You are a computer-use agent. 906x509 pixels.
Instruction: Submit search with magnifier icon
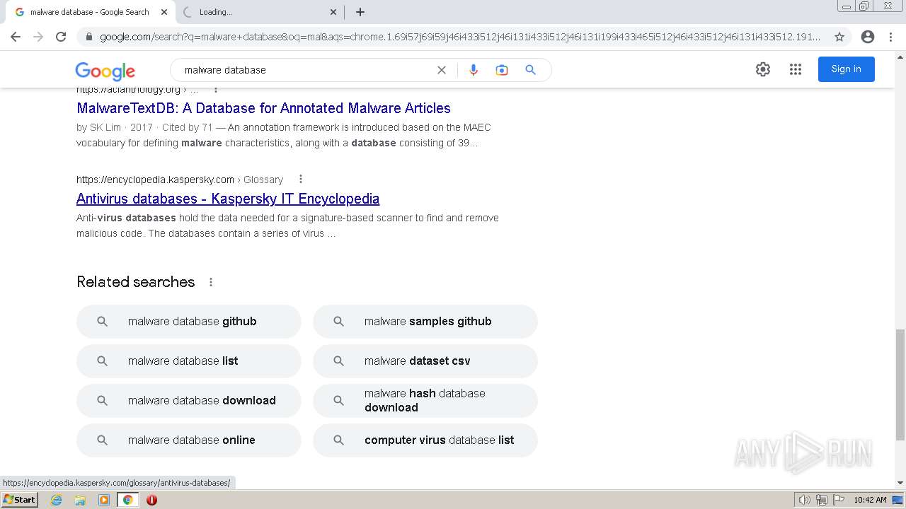(530, 70)
